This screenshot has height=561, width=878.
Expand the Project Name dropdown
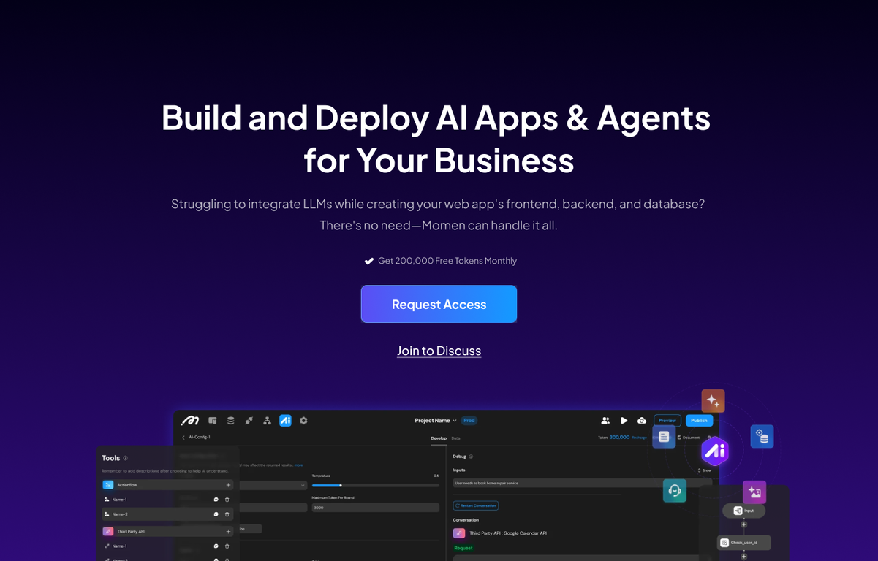[436, 421]
